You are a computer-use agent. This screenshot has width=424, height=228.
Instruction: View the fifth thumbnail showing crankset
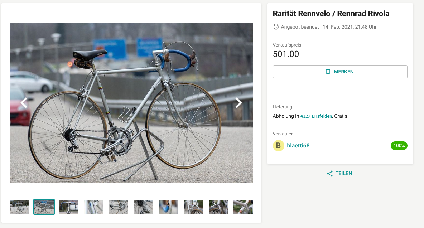click(x=119, y=207)
